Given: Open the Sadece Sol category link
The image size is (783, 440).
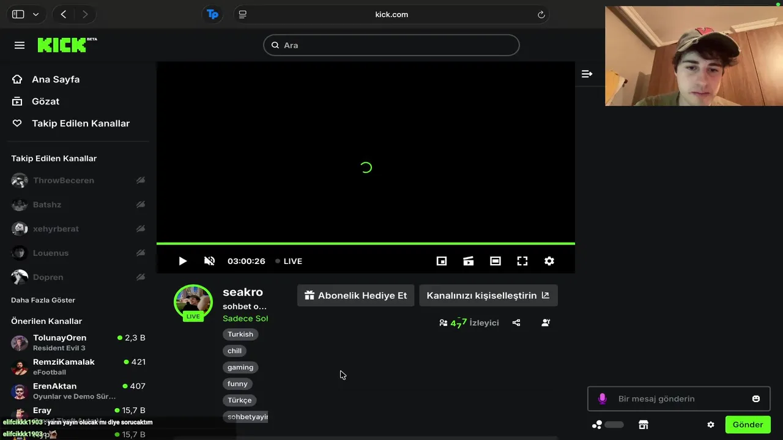Looking at the screenshot, I should pos(245,318).
